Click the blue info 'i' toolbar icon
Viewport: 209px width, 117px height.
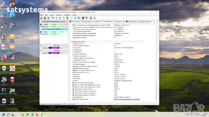pos(94,18)
